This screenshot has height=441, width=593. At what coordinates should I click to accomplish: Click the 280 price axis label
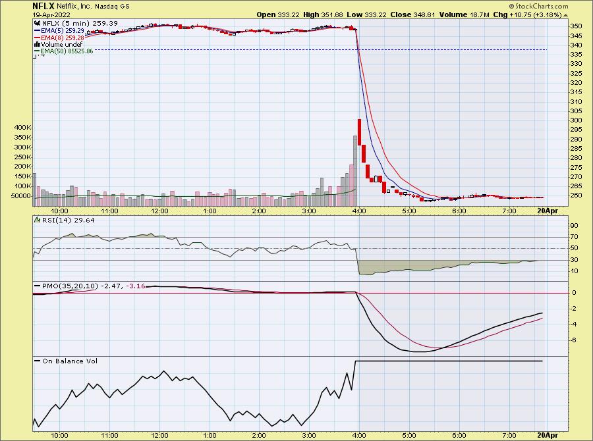577,158
